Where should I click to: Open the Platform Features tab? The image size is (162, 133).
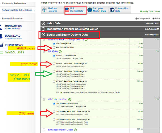coord(52,10)
